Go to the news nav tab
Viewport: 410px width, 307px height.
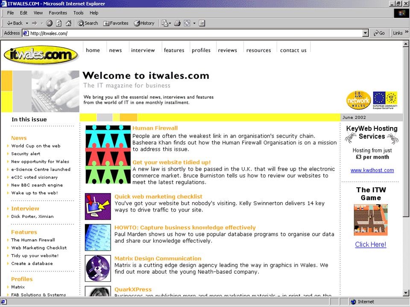point(115,50)
